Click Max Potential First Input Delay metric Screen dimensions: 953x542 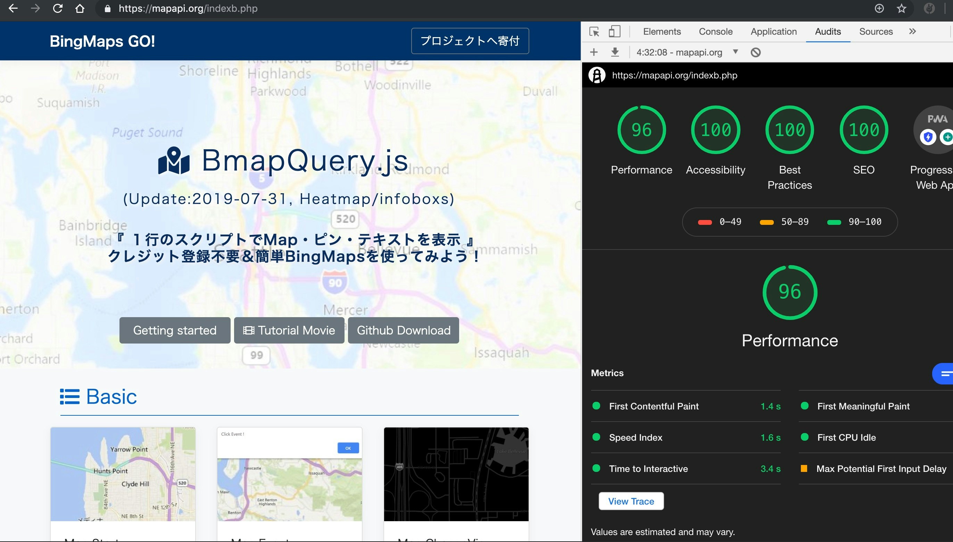(876, 469)
